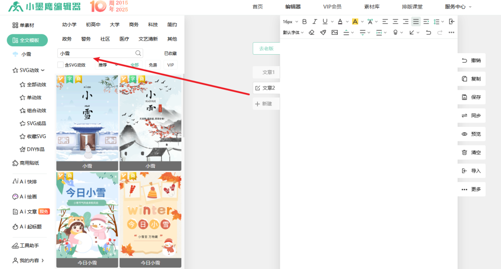Open the 素材库 menu in the top bar
This screenshot has width=501, height=269.
(x=372, y=6)
